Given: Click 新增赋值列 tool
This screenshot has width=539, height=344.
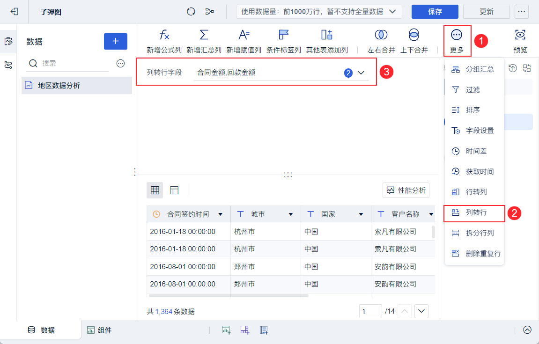Looking at the screenshot, I should (244, 41).
